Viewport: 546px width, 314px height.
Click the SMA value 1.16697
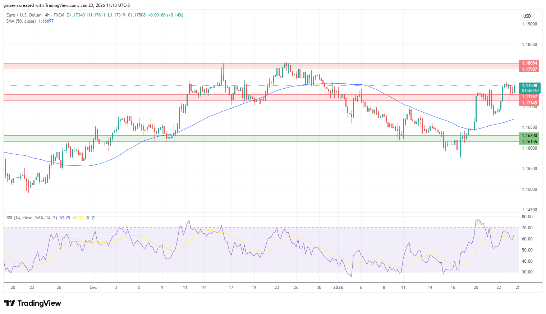click(46, 21)
